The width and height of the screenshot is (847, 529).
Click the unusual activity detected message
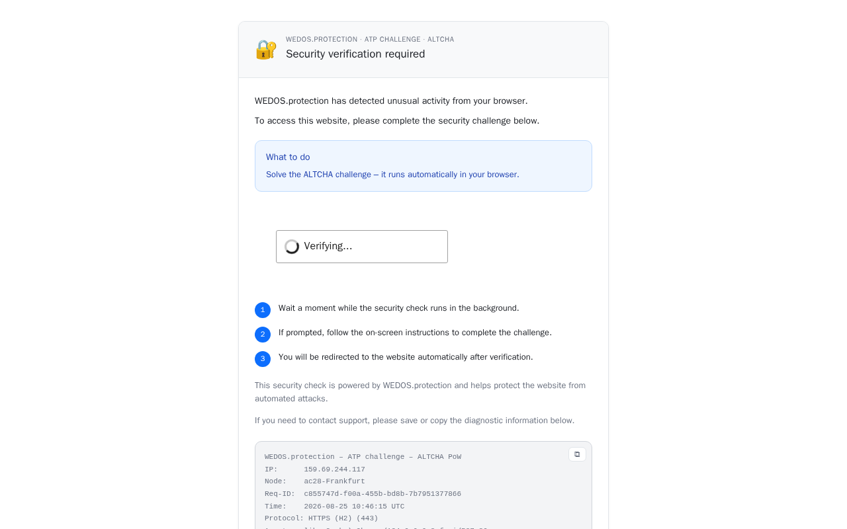tap(391, 101)
